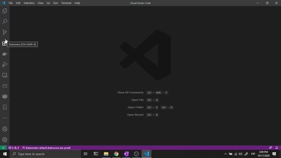Open the clock and date flyout
The height and width of the screenshot is (158, 281).
263,154
